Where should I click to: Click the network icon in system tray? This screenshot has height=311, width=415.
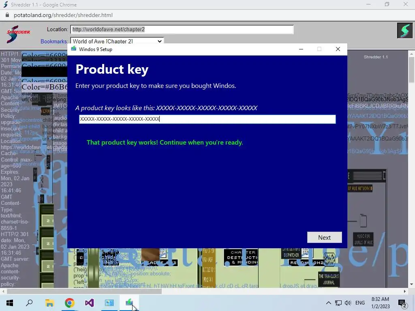(x=338, y=303)
